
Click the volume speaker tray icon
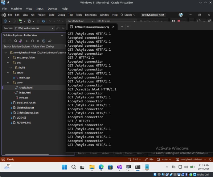[186, 167]
